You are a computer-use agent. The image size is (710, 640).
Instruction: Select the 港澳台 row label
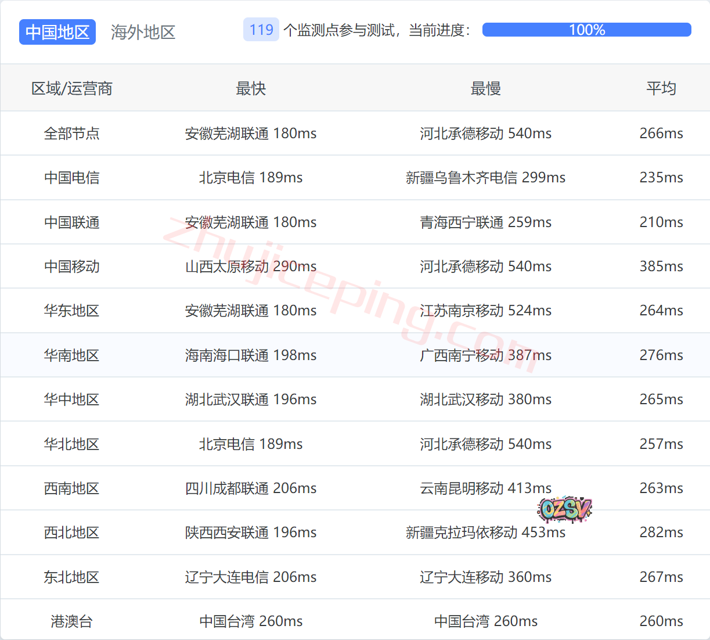click(71, 621)
